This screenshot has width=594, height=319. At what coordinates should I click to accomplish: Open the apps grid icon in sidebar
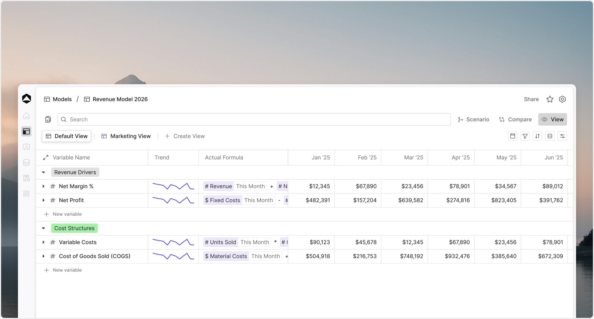[x=26, y=194]
